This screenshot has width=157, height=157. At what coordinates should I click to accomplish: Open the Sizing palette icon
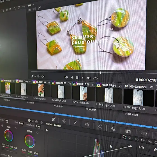144,133
